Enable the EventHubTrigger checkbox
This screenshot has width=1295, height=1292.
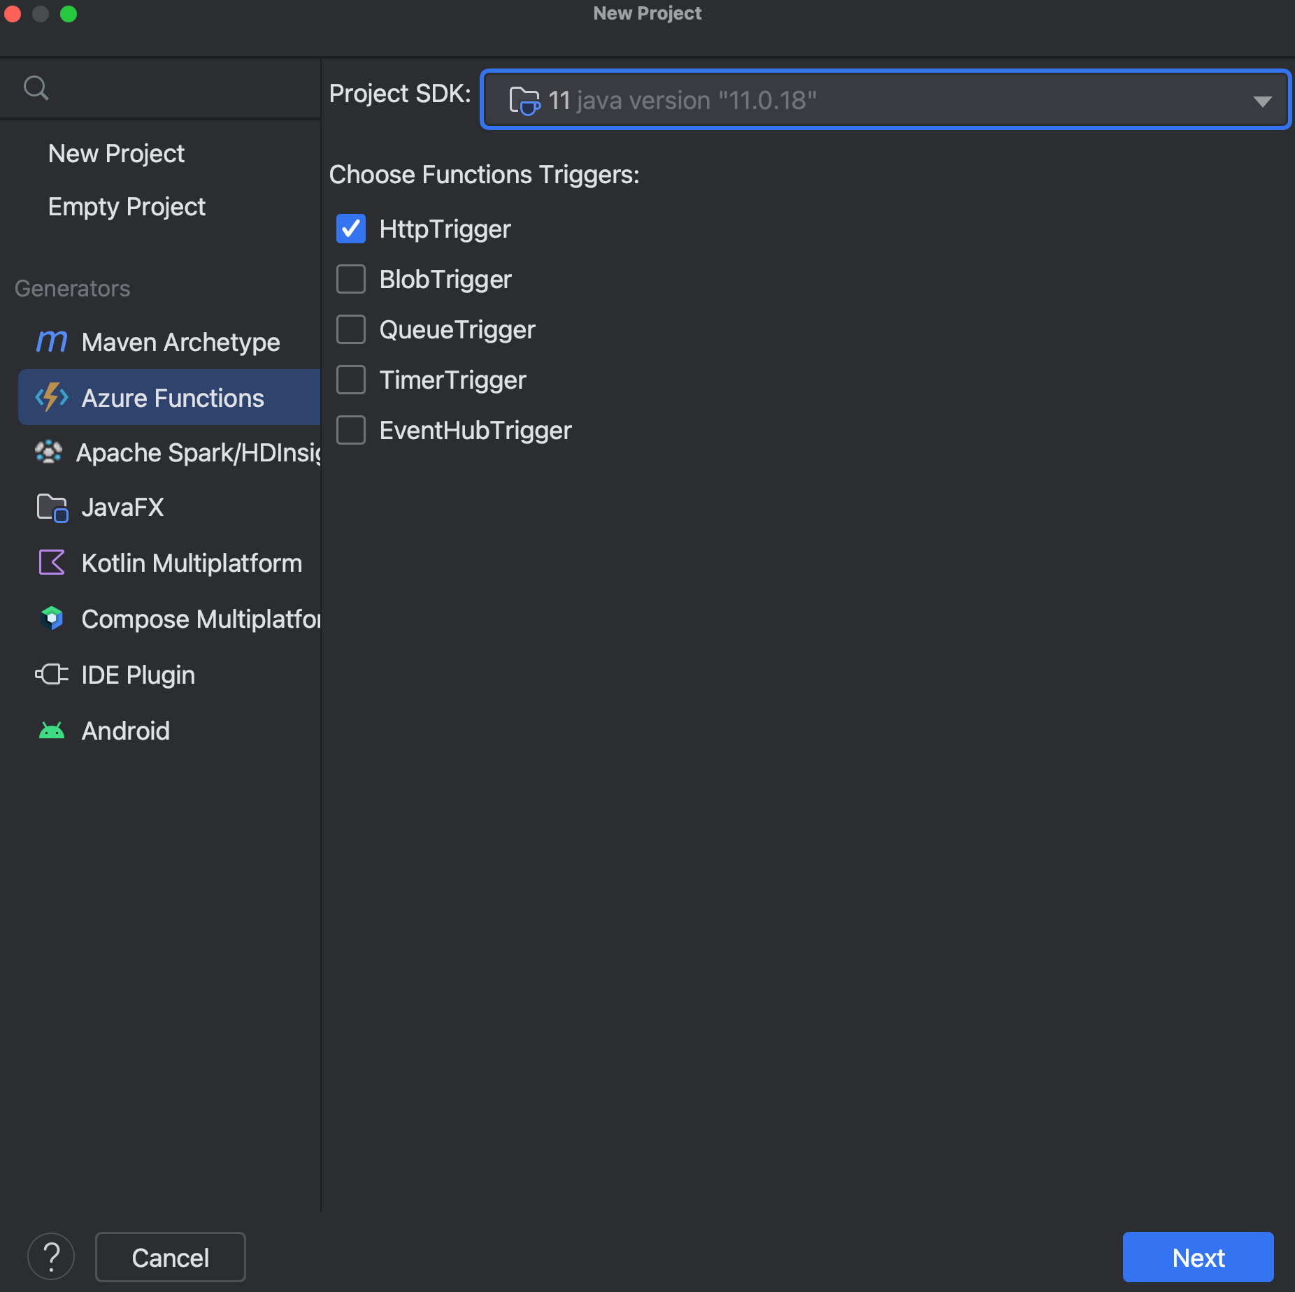point(351,430)
